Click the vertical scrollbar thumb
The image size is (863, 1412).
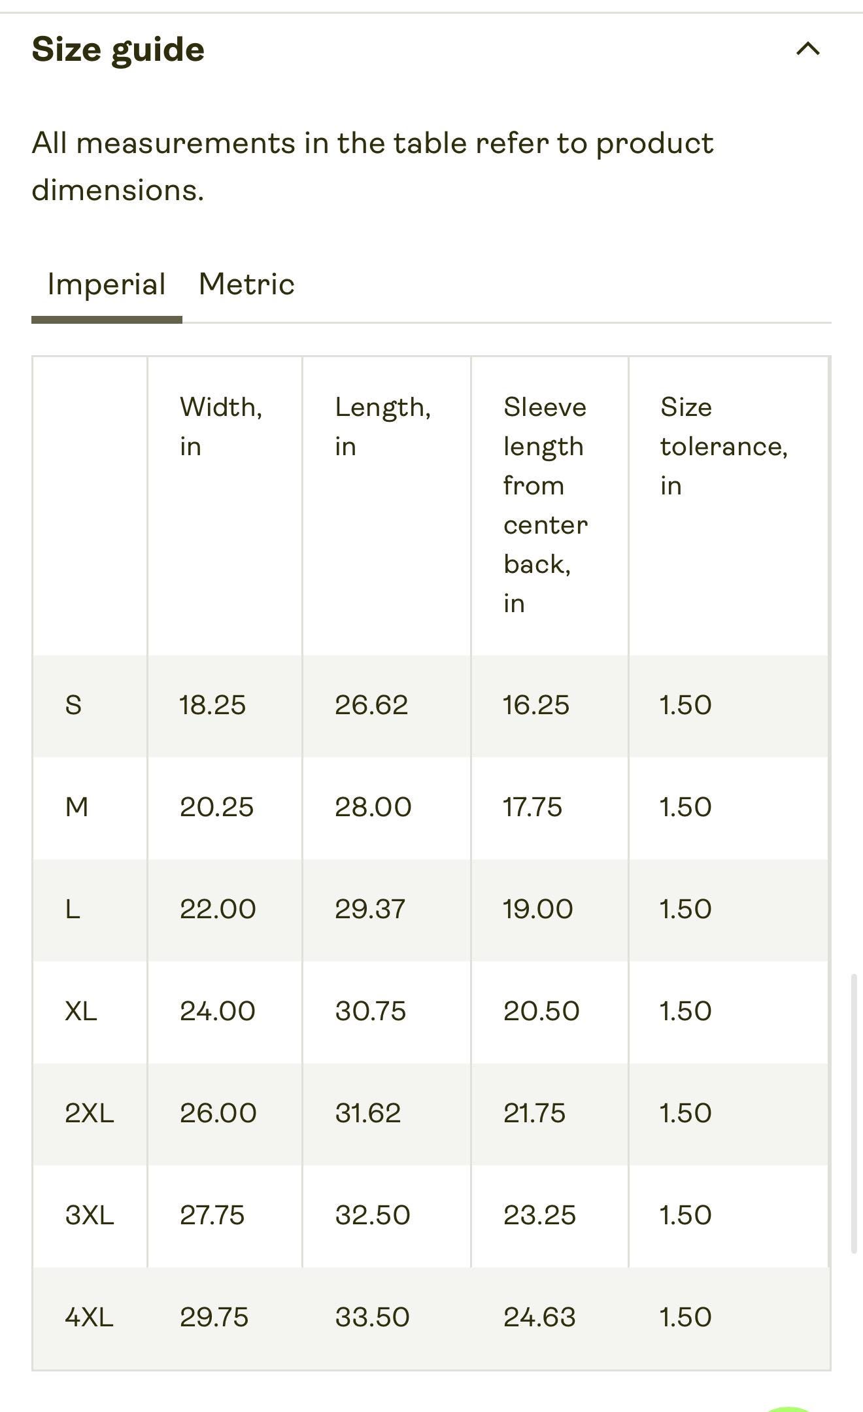point(854,1114)
